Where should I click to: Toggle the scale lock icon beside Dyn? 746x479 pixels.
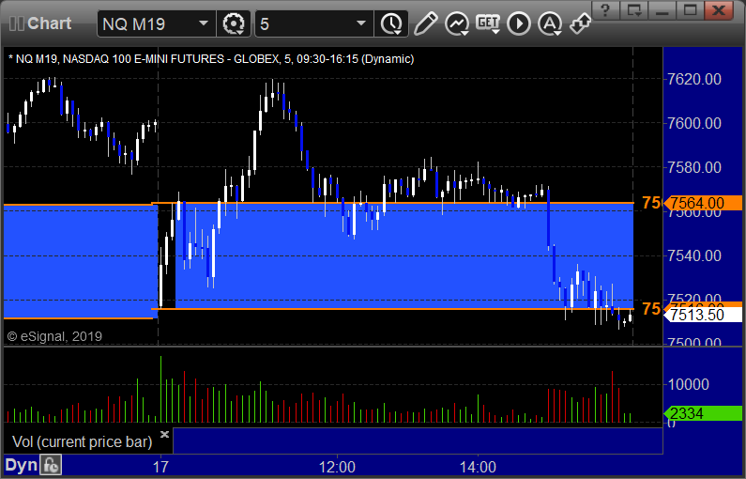(x=51, y=465)
